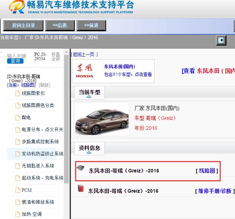Click page icon beside 加热/空调
Image resolution: width=235 pixels, height=219 pixels.
18,214
